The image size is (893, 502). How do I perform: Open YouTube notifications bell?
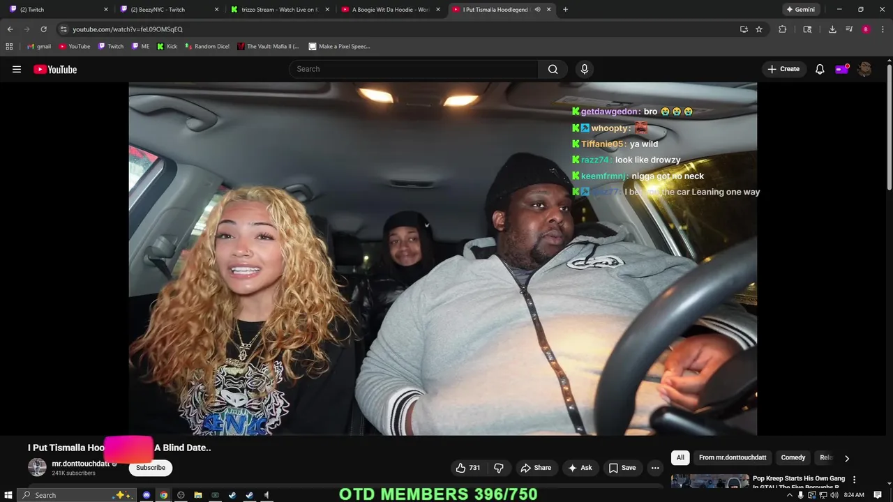point(820,69)
